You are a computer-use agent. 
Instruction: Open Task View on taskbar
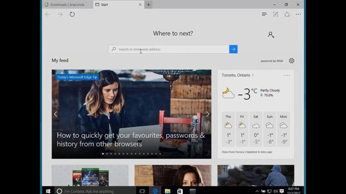click(142, 191)
